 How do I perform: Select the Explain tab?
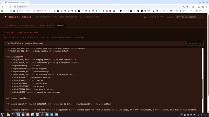60,25
